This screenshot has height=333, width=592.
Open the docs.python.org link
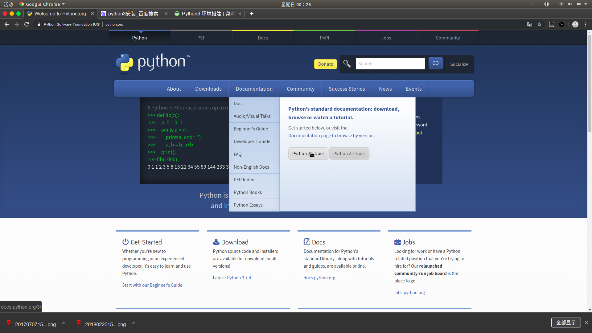(x=319, y=278)
